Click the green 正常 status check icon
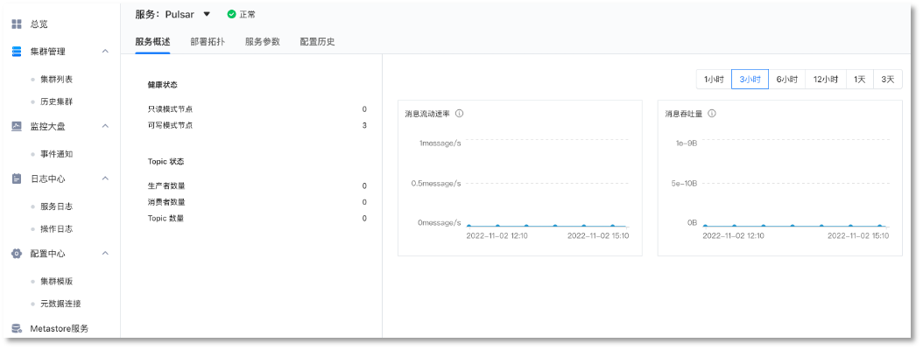 (231, 14)
